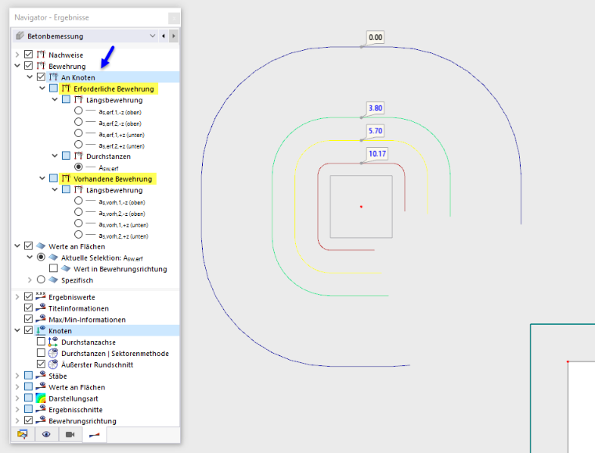595x453 pixels.
Task: Expand the Stäbe node
Action: click(x=17, y=376)
